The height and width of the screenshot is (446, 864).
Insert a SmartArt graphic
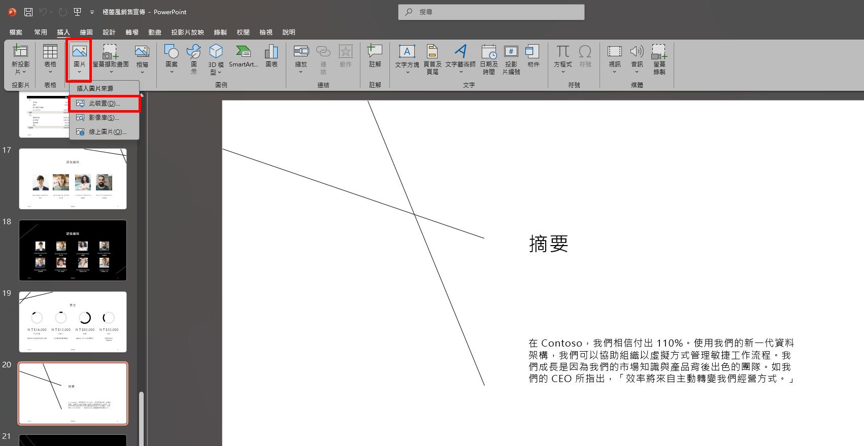(243, 56)
